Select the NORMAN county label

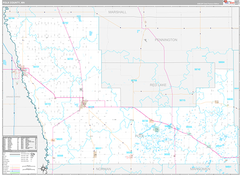pos(104,169)
